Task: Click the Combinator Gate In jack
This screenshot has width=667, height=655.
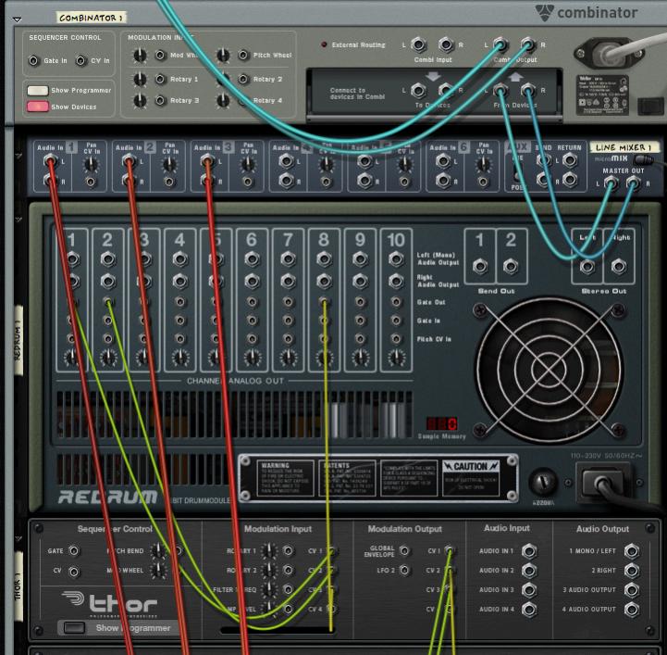Action: click(x=33, y=60)
